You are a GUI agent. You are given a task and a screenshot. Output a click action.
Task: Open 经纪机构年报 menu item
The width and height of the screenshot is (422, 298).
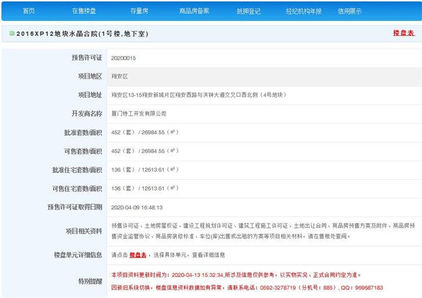[x=304, y=11]
